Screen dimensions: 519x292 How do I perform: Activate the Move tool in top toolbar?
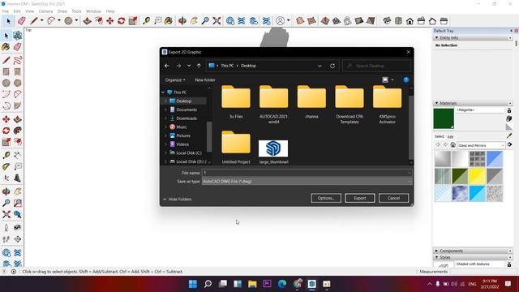pos(110,21)
